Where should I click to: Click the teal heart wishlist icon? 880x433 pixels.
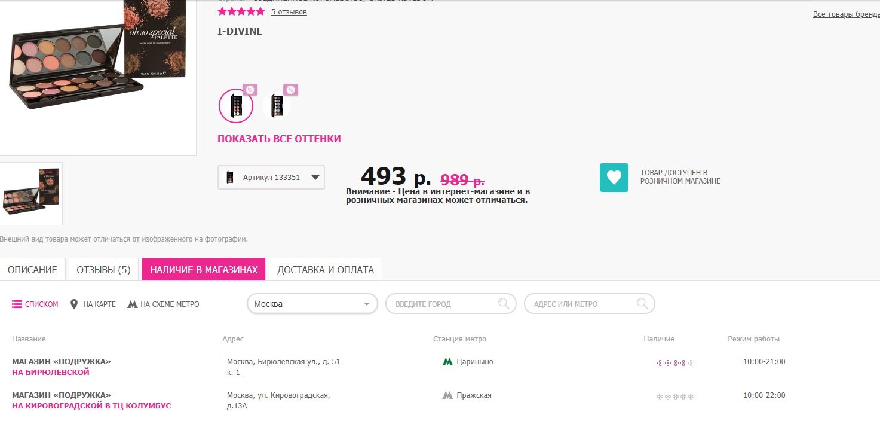614,178
